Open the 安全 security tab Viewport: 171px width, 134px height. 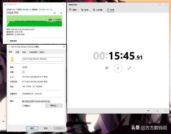pos(24,52)
